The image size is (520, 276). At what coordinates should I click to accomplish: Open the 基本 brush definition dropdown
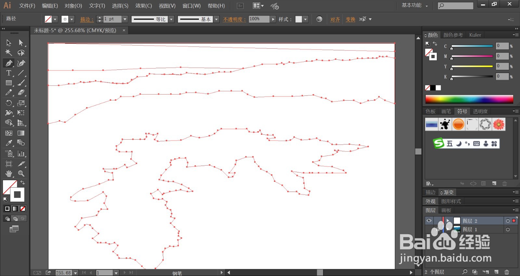pyautogui.click(x=216, y=19)
